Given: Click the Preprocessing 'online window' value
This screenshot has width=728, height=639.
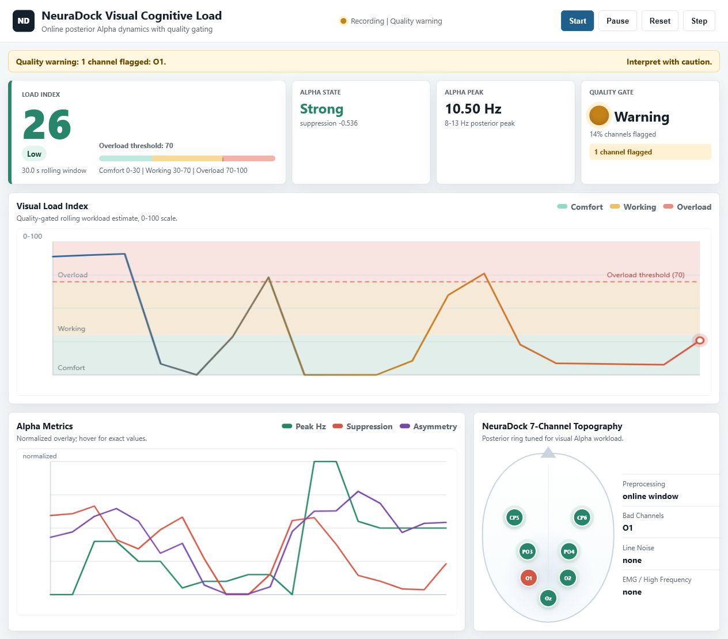Looking at the screenshot, I should pyautogui.click(x=650, y=496).
